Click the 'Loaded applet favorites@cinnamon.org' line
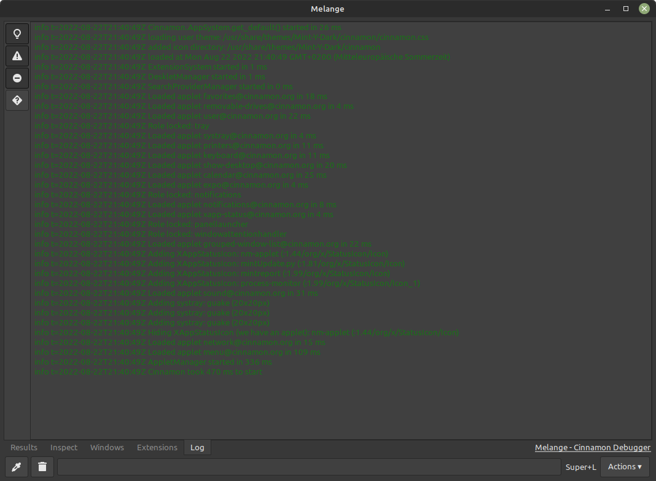The width and height of the screenshot is (656, 481). pos(181,97)
